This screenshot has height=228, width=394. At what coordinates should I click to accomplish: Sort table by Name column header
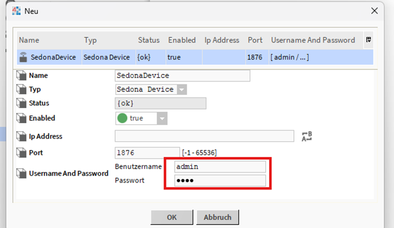click(x=29, y=40)
